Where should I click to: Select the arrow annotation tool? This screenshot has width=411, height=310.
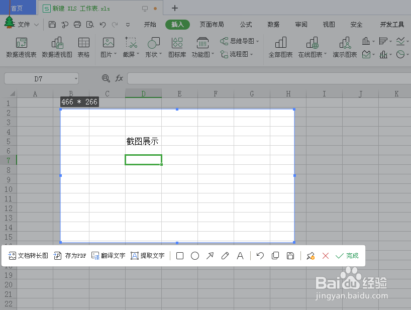tap(210, 256)
